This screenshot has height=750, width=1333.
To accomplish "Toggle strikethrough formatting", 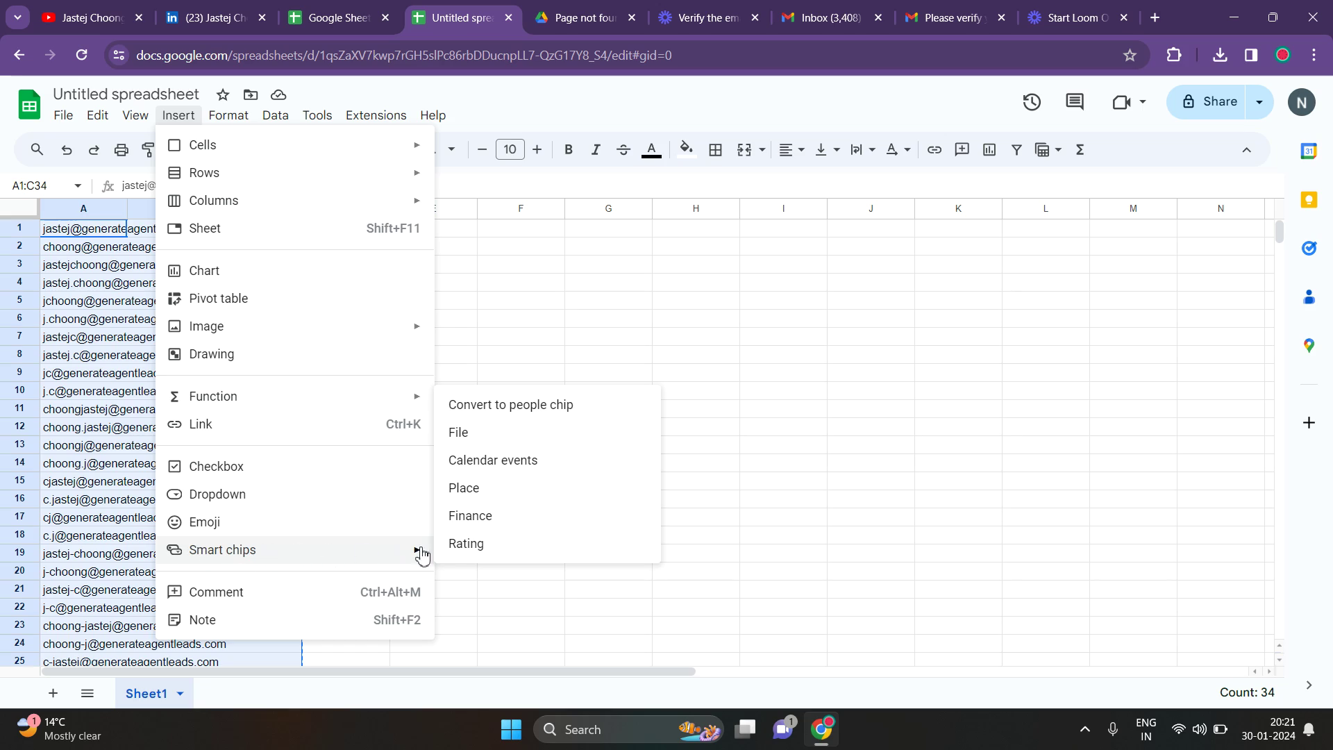I will pyautogui.click(x=623, y=150).
